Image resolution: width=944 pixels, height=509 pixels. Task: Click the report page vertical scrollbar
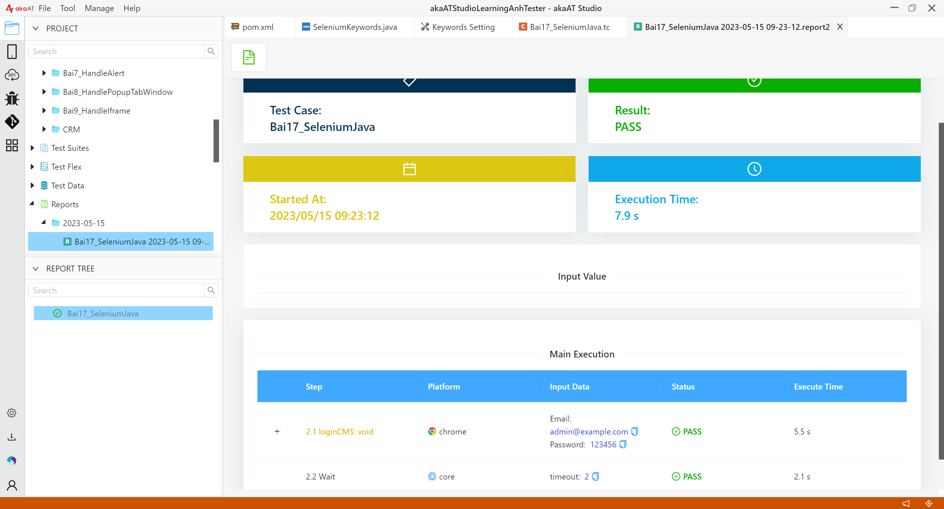[941, 291]
